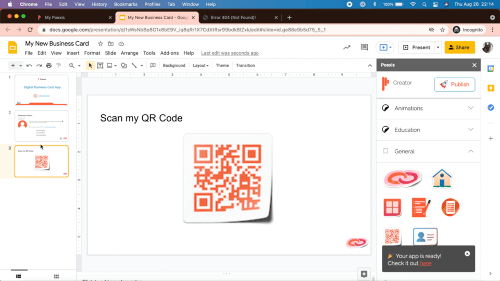Image resolution: width=500 pixels, height=281 pixels.
Task: Click the Transition button
Action: coord(245,66)
